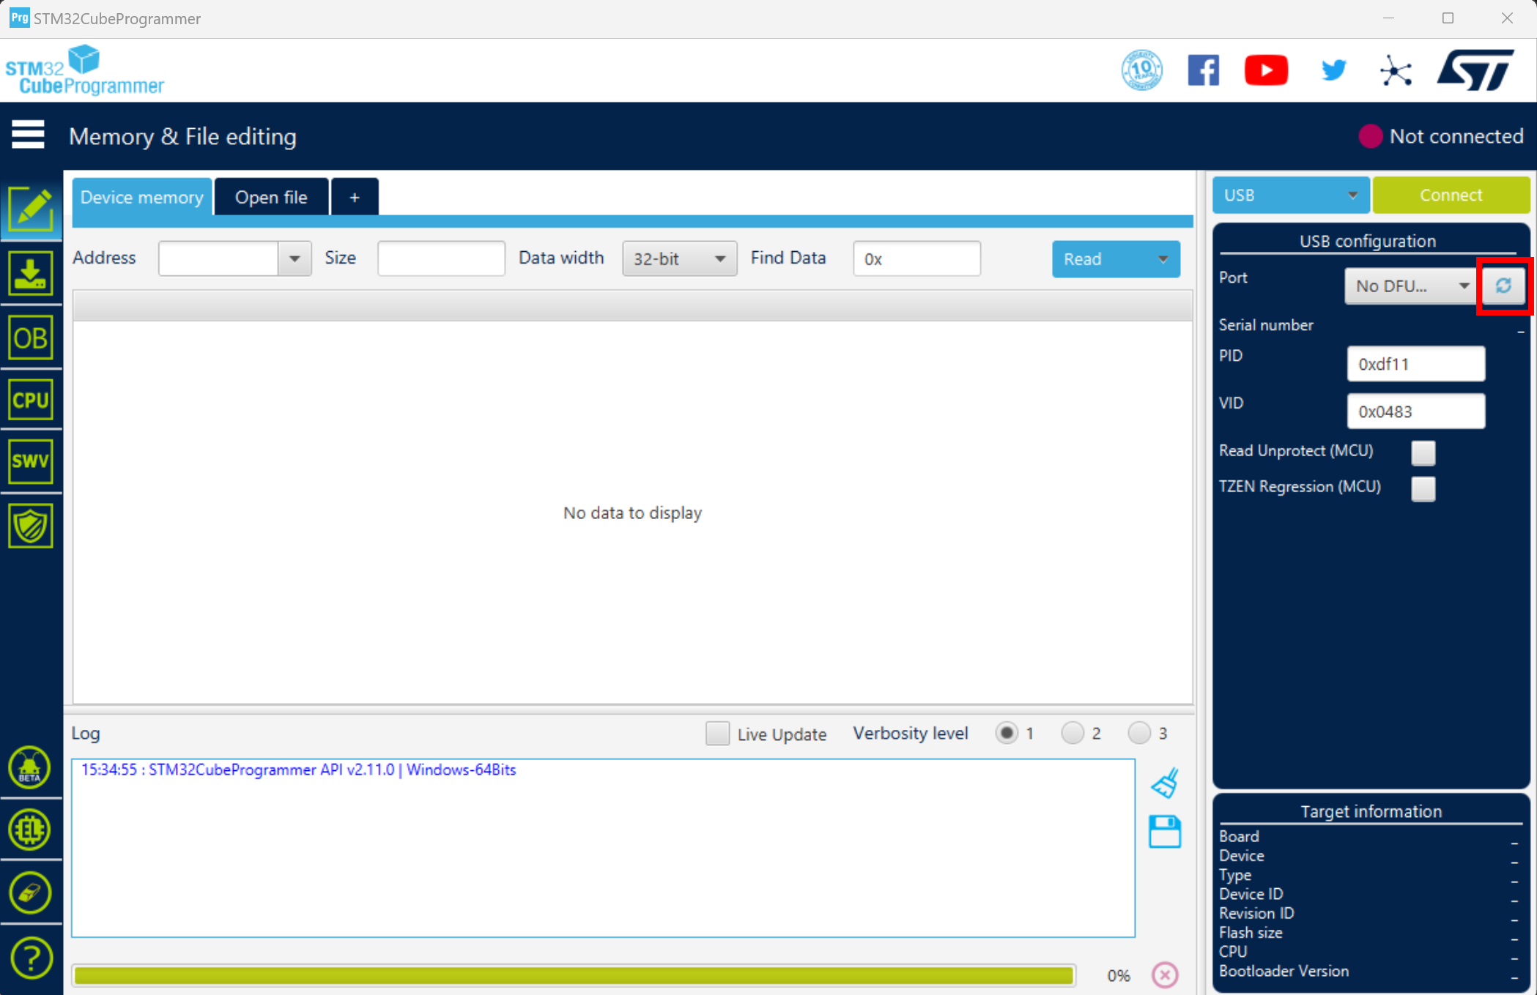Viewport: 1537px width, 995px height.
Task: Refresh the USB DFU port list
Action: tap(1505, 286)
